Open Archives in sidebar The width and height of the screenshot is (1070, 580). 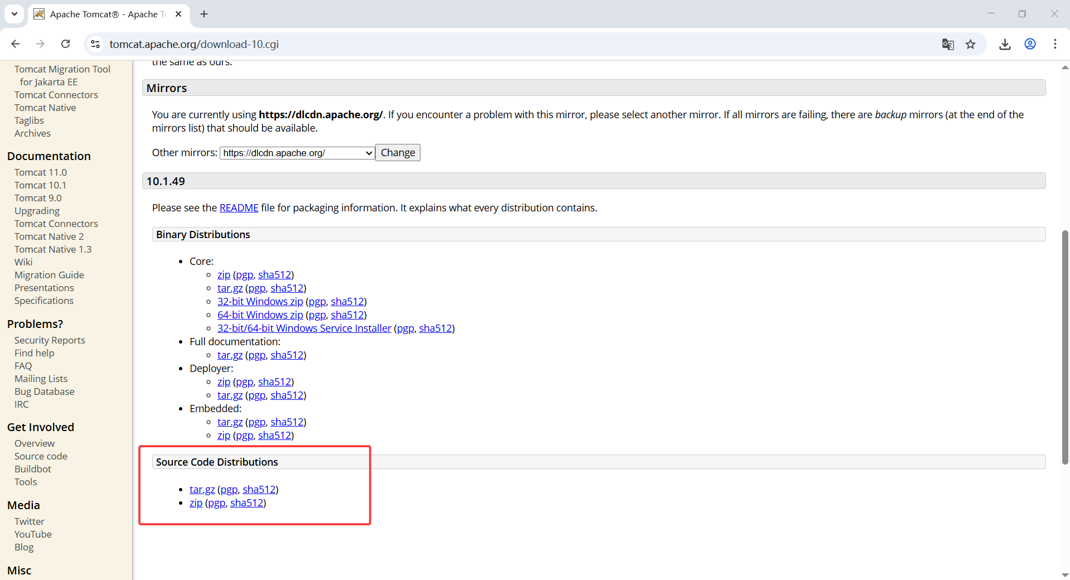pos(32,133)
